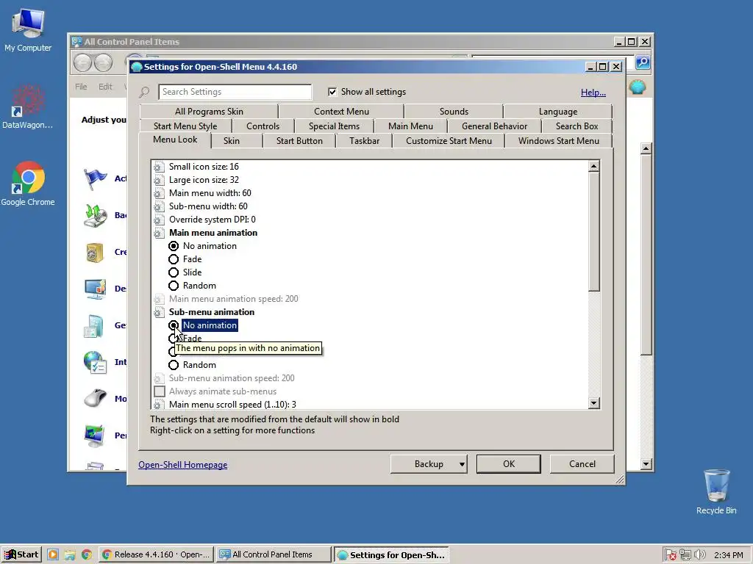Open the DataWagon desktop shortcut

(27, 107)
